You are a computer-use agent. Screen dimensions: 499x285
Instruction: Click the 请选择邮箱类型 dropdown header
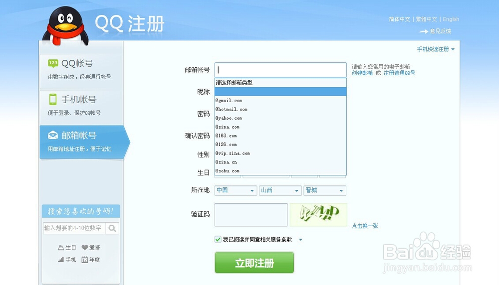(x=280, y=83)
